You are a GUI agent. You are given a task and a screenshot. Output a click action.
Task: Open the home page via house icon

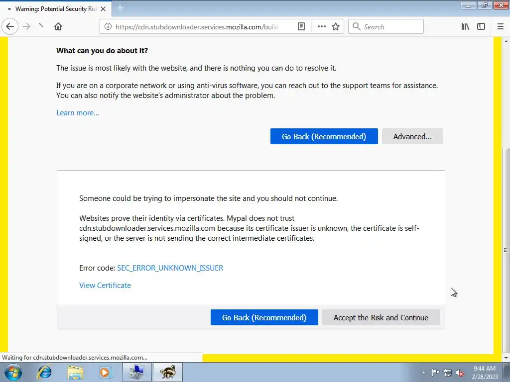pyautogui.click(x=58, y=27)
